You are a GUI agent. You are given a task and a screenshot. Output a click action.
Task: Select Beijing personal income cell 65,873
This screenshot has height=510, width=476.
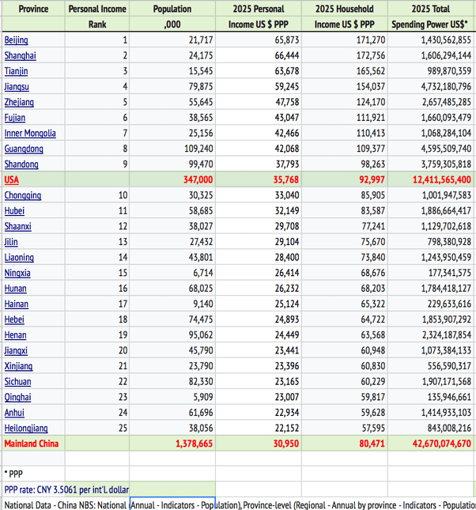pos(259,40)
